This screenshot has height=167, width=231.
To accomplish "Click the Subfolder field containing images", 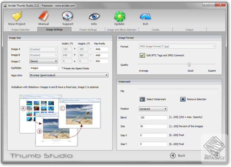I will click(44, 68).
